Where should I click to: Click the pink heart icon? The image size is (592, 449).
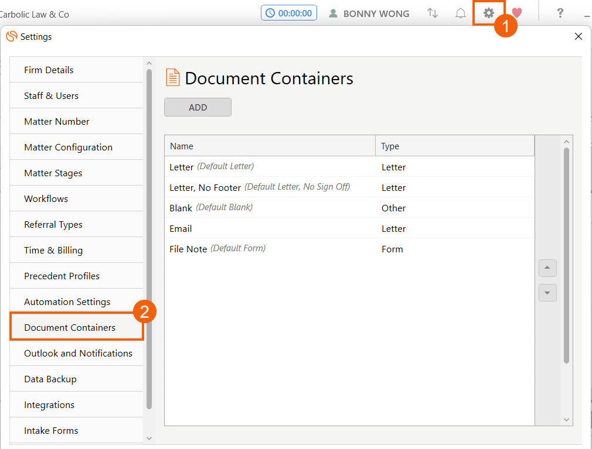(x=516, y=13)
